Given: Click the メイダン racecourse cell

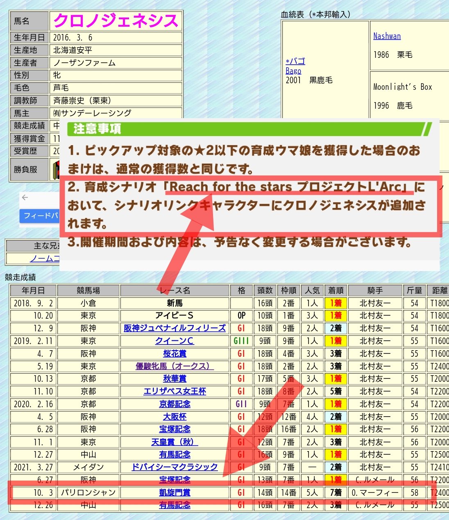Looking at the screenshot, I should click(88, 467).
